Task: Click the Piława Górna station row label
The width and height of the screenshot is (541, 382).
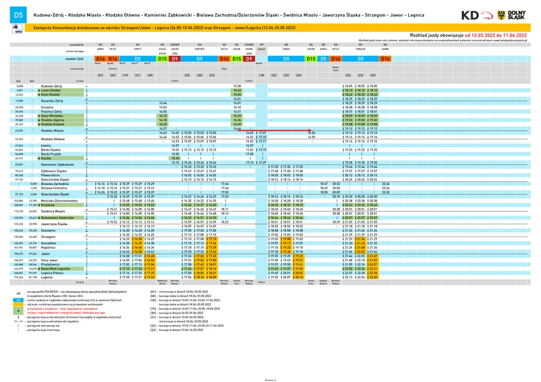Action: point(50,175)
